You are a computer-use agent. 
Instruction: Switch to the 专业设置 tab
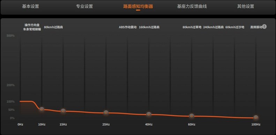[x=84, y=7]
